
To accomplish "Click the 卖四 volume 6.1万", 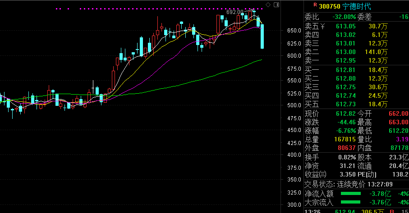I will point(380,35).
